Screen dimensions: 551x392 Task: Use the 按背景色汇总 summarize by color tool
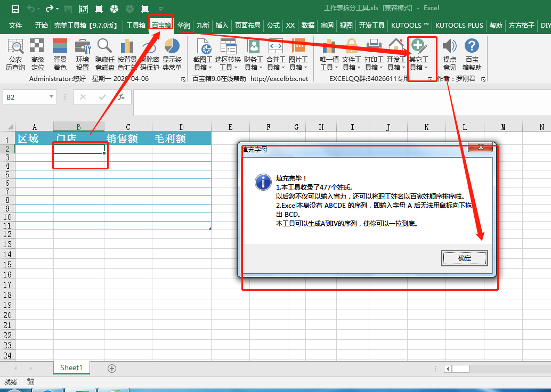point(127,55)
